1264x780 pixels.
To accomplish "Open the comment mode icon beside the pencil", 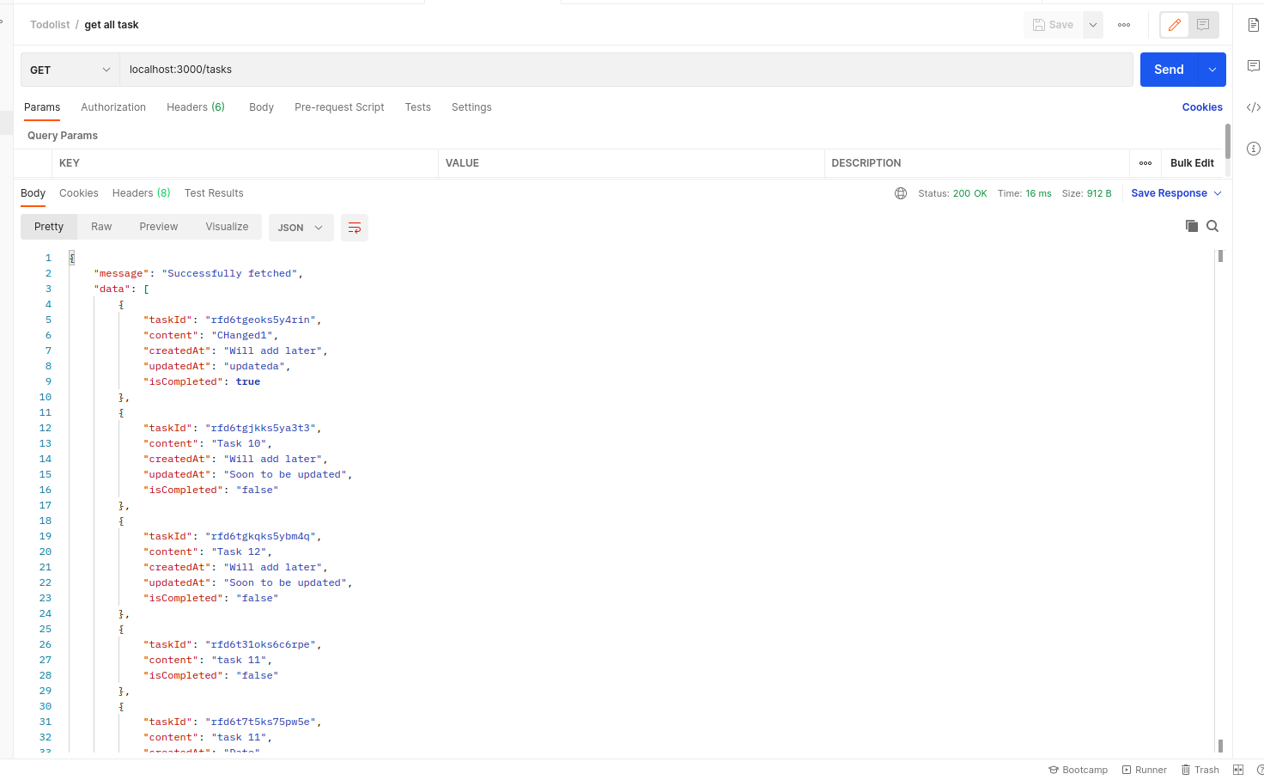I will [1203, 25].
